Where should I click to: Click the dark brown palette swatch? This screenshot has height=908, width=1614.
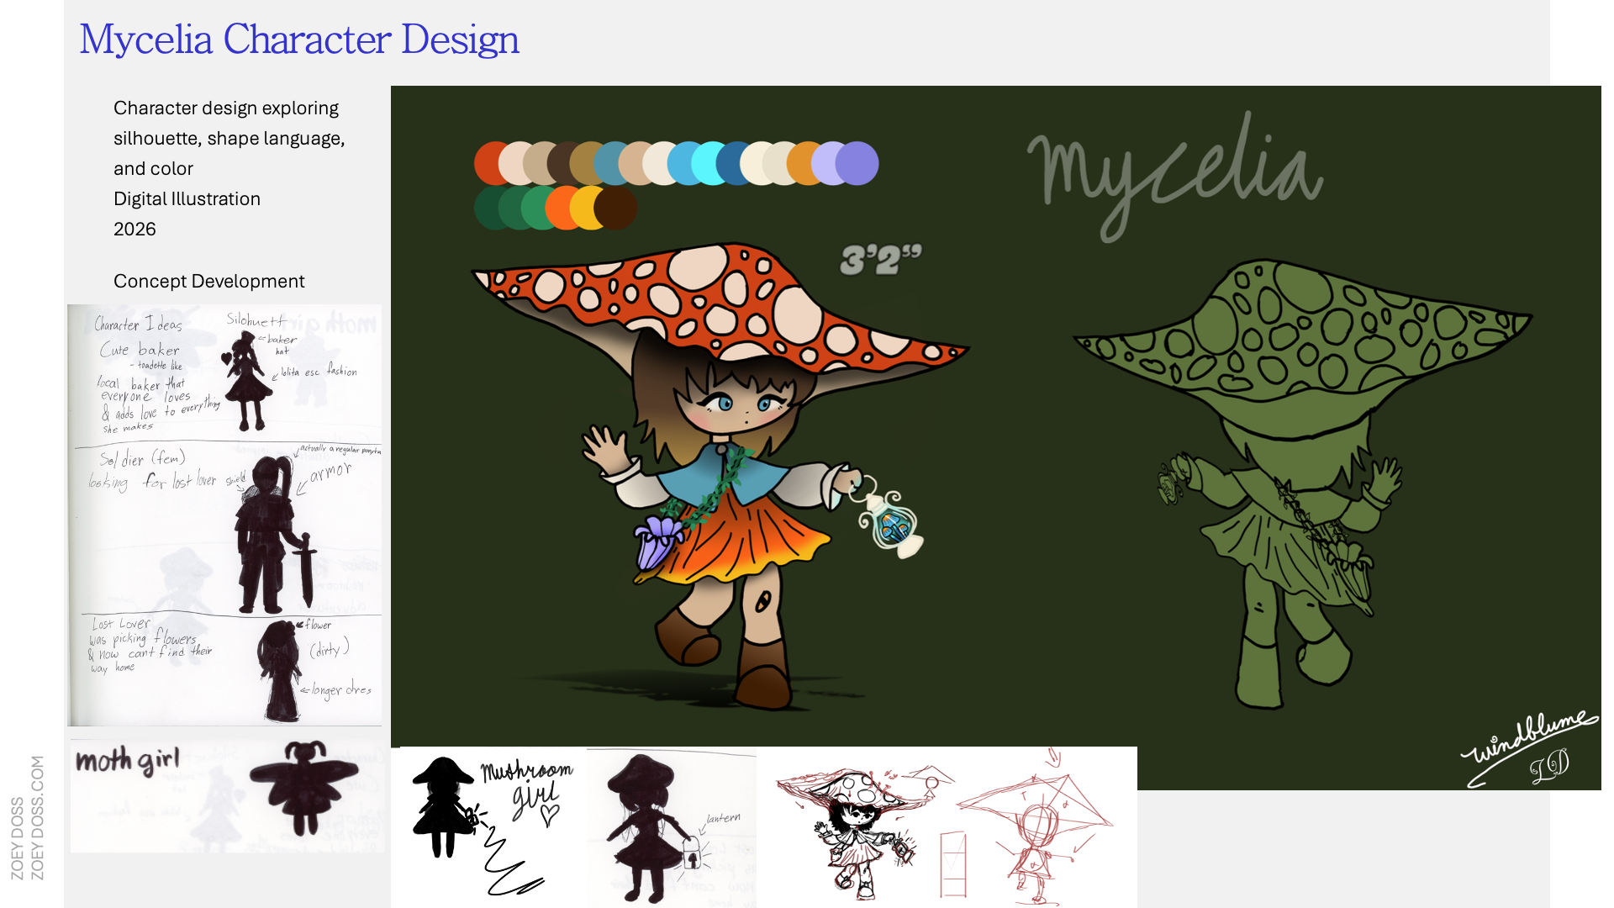617,208
